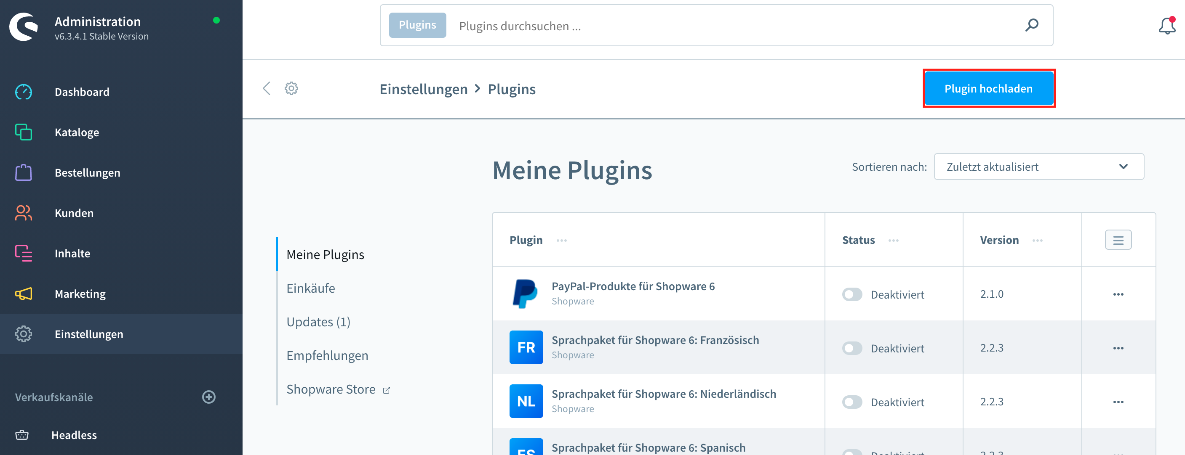Click the Kataloge squares icon
1185x455 pixels.
[x=24, y=132]
